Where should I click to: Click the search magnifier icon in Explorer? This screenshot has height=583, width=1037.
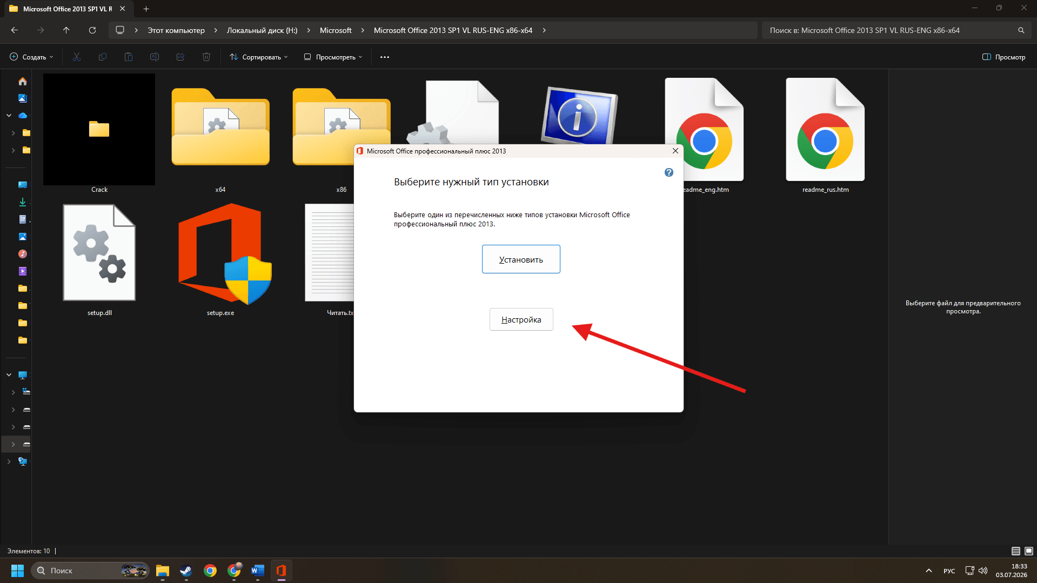[1021, 30]
